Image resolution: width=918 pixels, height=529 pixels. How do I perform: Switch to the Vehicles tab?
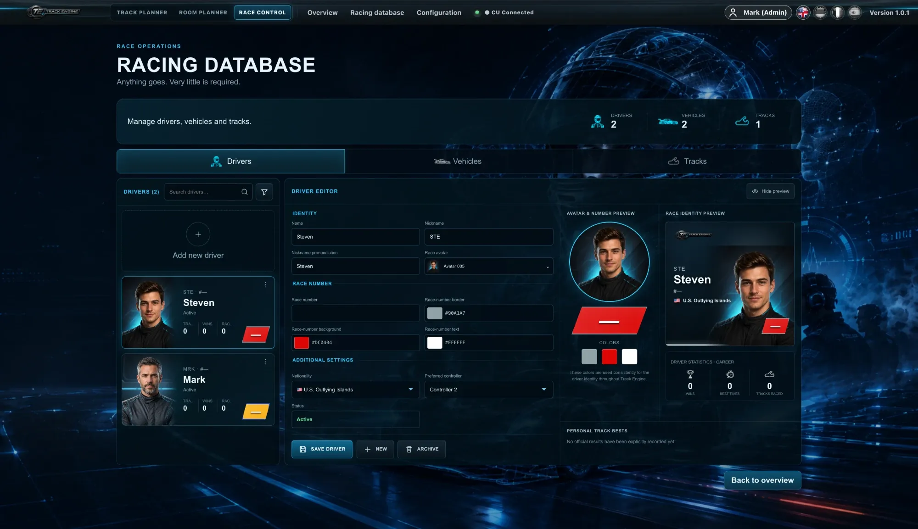point(458,161)
